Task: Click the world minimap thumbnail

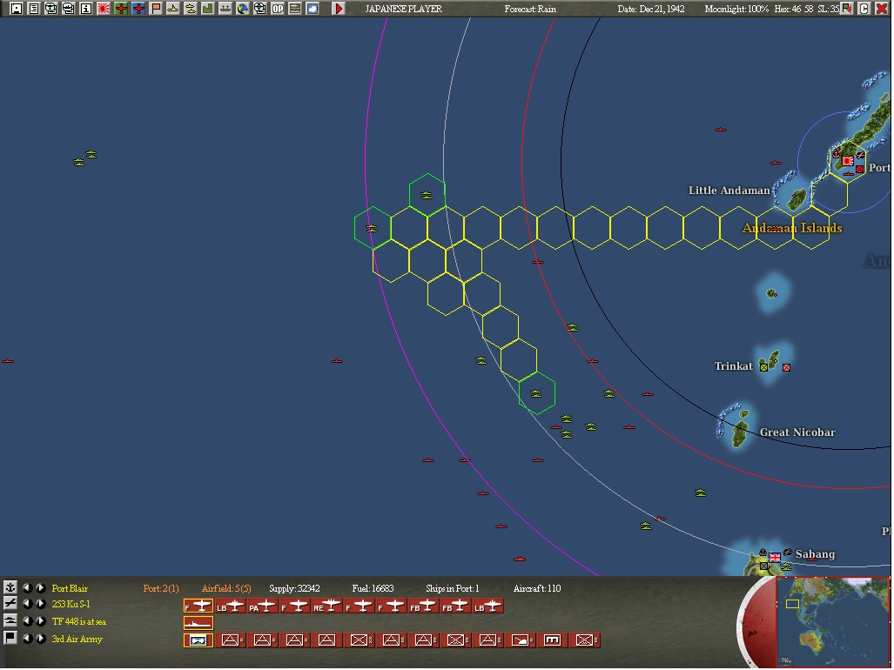Action: [832, 622]
